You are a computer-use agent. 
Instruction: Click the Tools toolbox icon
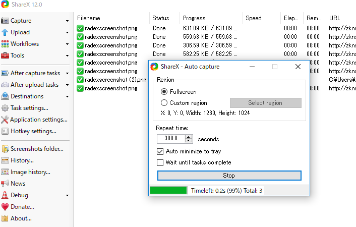coord(5,55)
